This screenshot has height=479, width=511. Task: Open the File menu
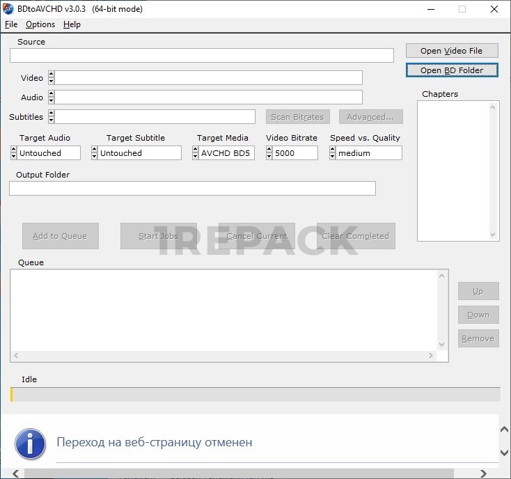coord(11,24)
